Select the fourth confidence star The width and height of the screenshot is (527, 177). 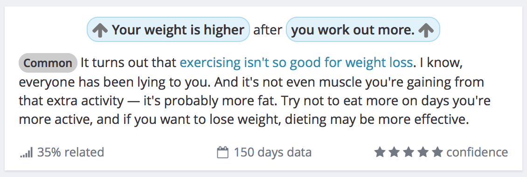coord(423,152)
